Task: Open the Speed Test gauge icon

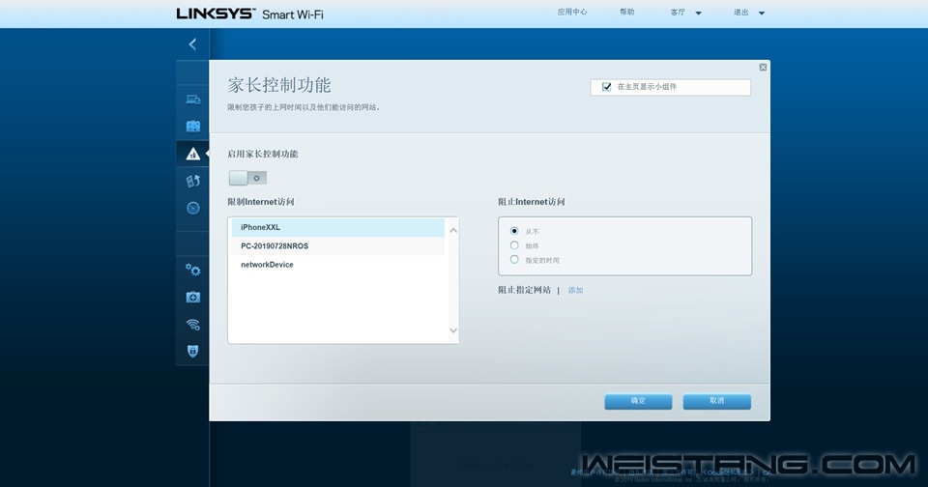Action: coord(192,208)
